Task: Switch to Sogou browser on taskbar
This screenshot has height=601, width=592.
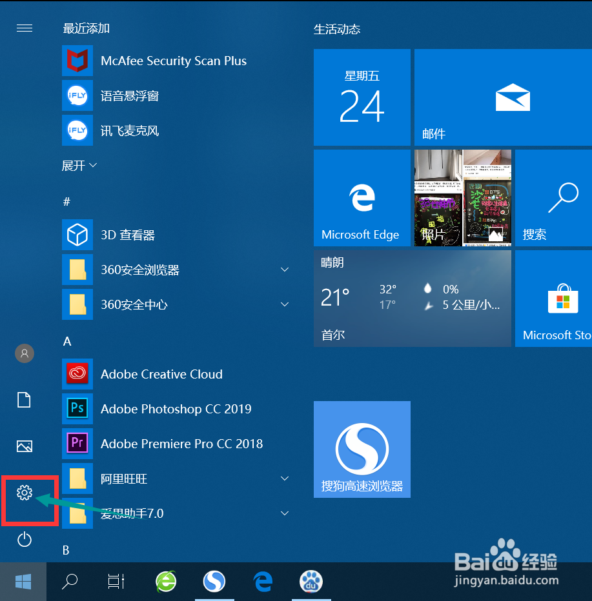Action: [x=214, y=582]
